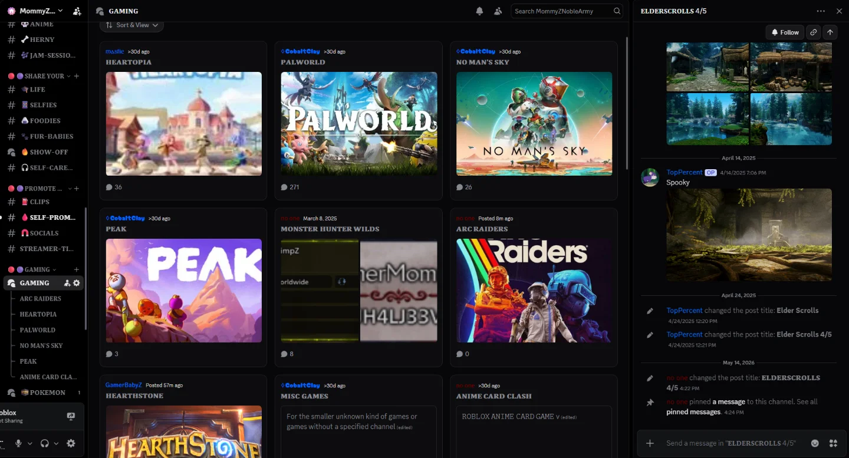
Task: Open the Spooky screenshot image
Action: tap(749, 235)
